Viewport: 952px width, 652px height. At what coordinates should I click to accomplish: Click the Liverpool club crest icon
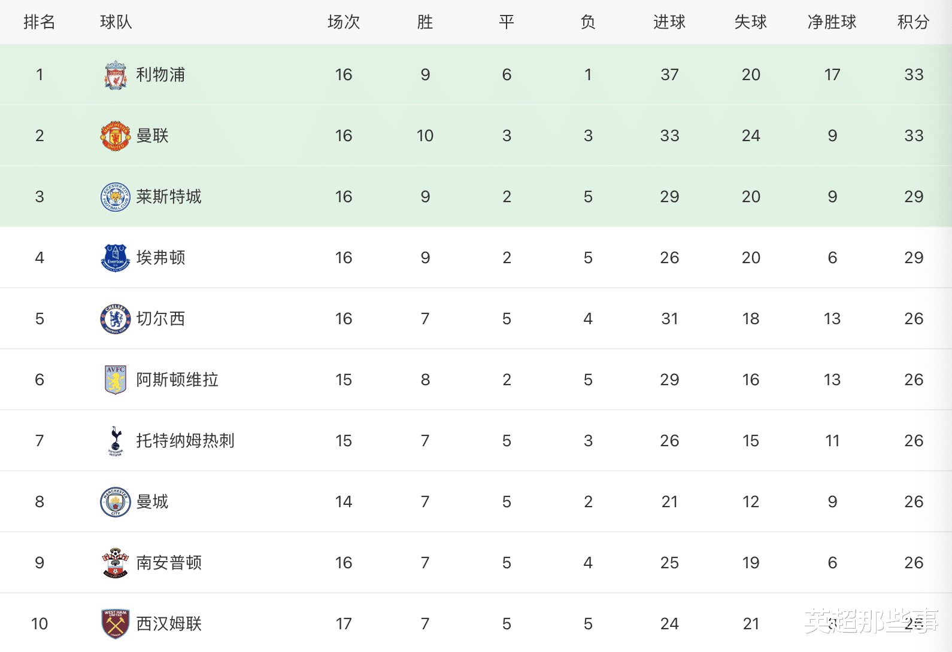[x=116, y=75]
